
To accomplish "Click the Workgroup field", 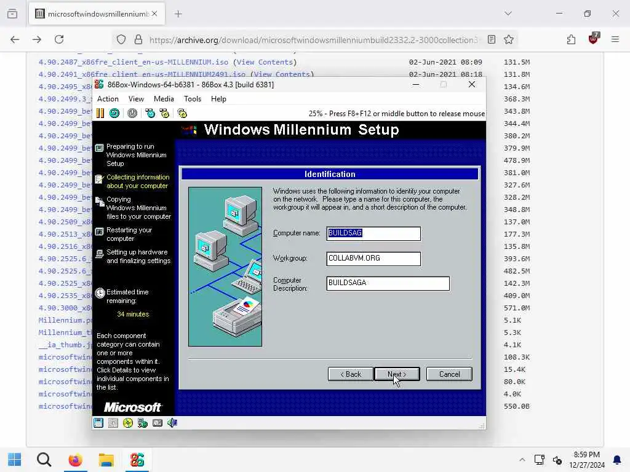I will 373,259.
